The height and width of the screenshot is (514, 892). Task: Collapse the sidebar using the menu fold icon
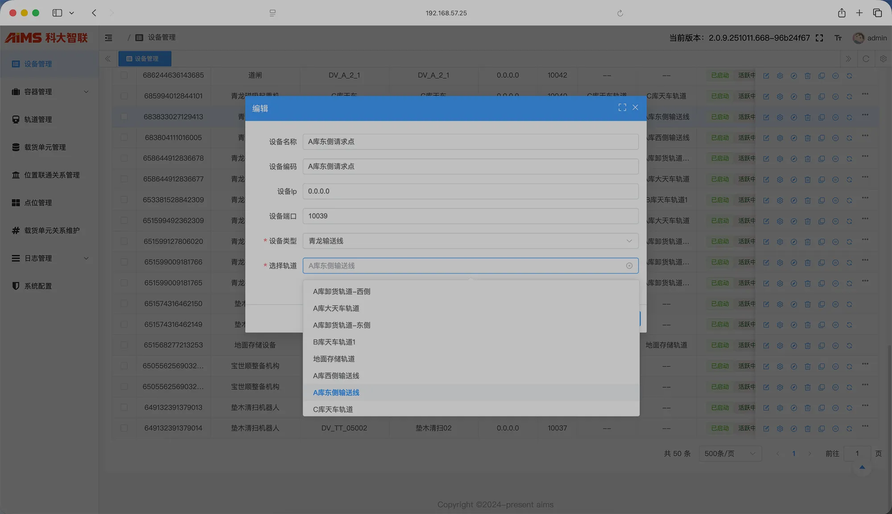tap(108, 38)
